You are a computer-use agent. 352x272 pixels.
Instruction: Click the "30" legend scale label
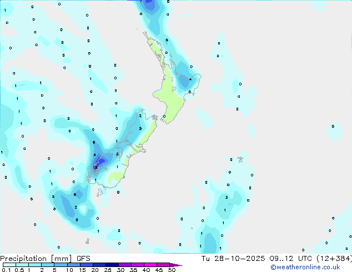click(120, 270)
